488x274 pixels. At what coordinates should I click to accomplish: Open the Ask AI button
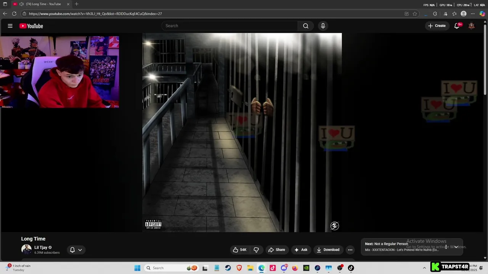[x=301, y=250]
